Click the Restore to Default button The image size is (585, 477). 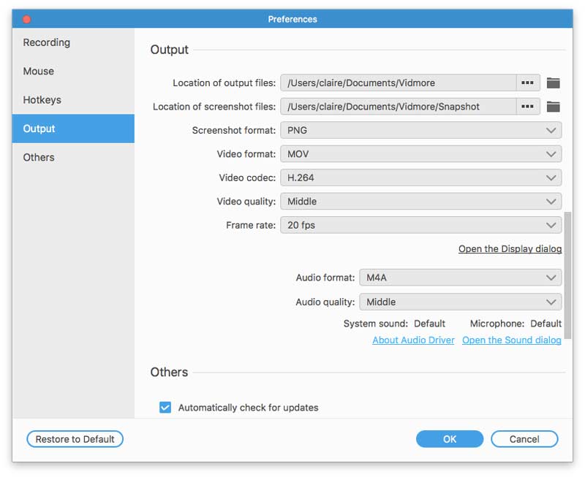(75, 439)
